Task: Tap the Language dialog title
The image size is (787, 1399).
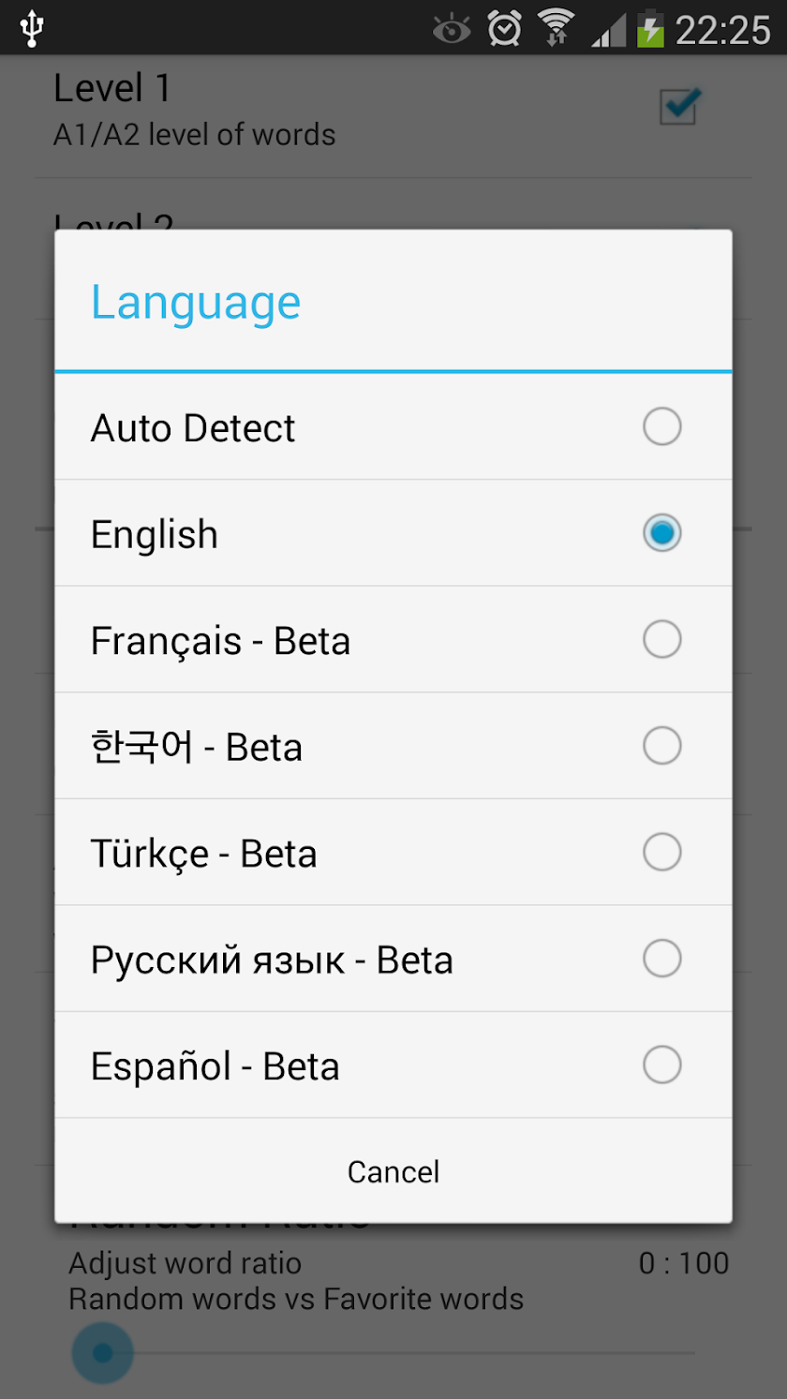Action: click(x=196, y=303)
